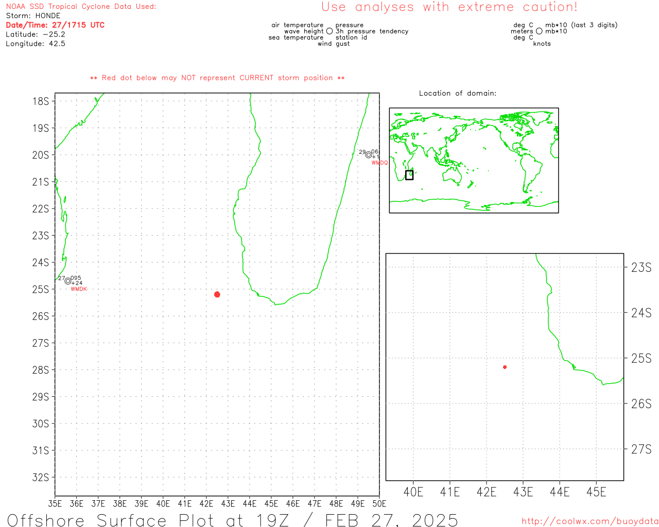Click the 'Location of domain:' label
Viewport: 659px width, 527px height.
pos(458,93)
